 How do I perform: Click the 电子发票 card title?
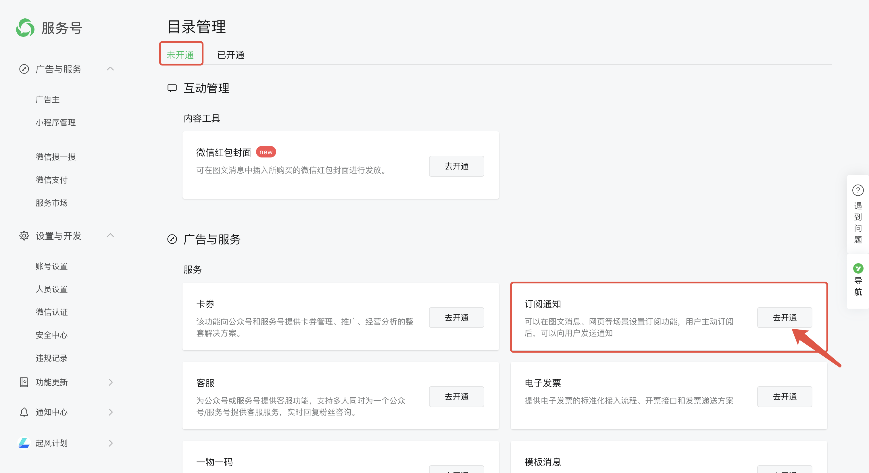pyautogui.click(x=543, y=383)
